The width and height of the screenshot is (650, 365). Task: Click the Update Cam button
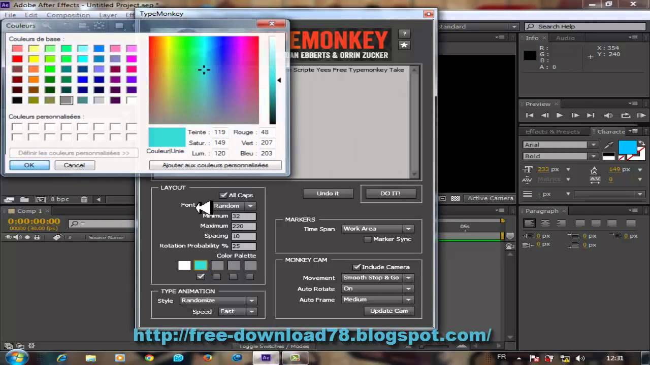pyautogui.click(x=389, y=311)
